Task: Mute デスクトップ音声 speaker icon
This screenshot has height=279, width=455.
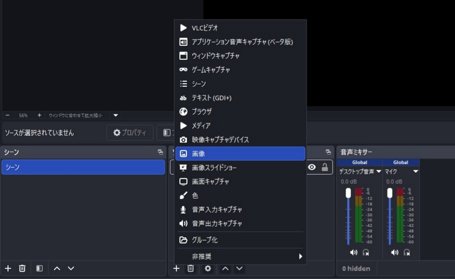Action: click(x=353, y=252)
